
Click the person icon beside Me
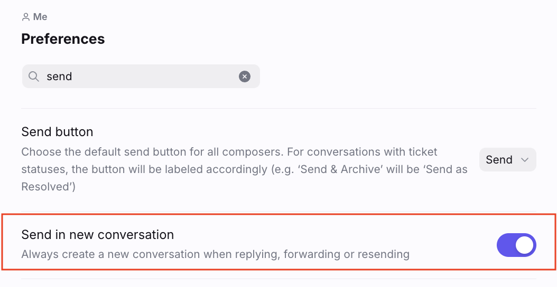[25, 17]
